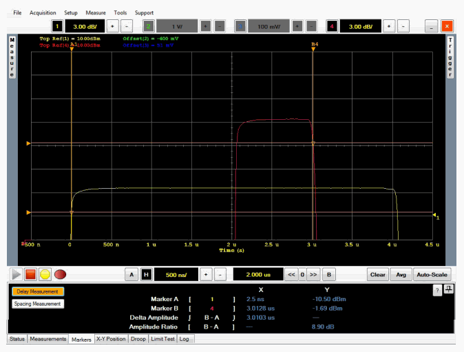Image resolution: width=464 pixels, height=352 pixels.
Task: Increase channel 1 scale with plus button
Action: click(114, 26)
